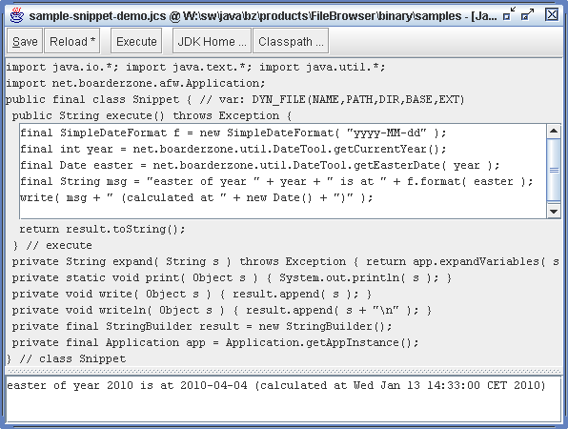Click the Save button
This screenshot has width=568, height=429.
(25, 41)
